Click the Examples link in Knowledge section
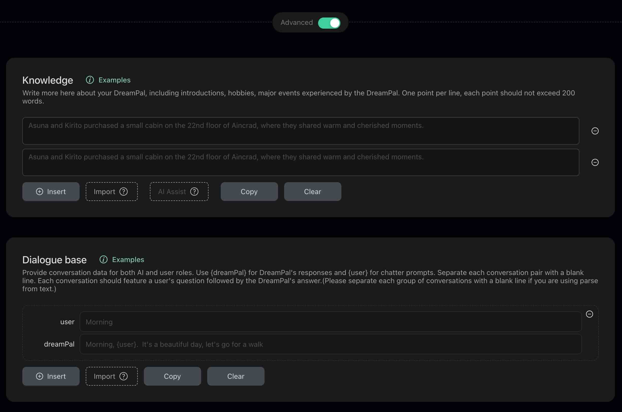This screenshot has width=622, height=412. pyautogui.click(x=114, y=80)
